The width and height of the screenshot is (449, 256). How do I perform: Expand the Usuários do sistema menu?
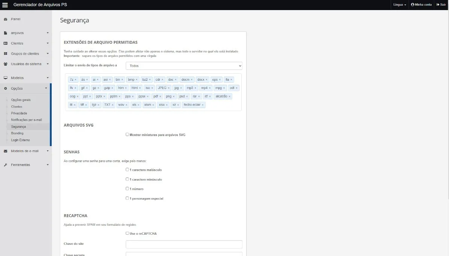(x=48, y=64)
